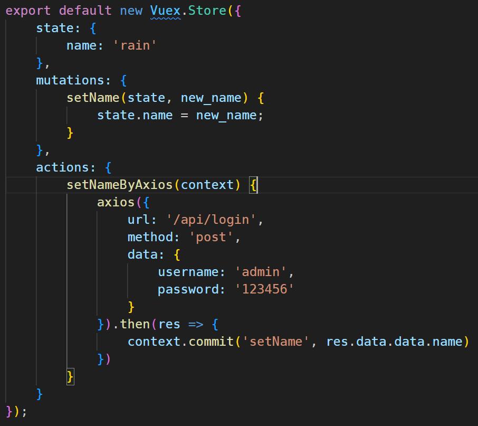
Task: Click highlighted closing brace of setNameByAxios
Action: (x=70, y=377)
